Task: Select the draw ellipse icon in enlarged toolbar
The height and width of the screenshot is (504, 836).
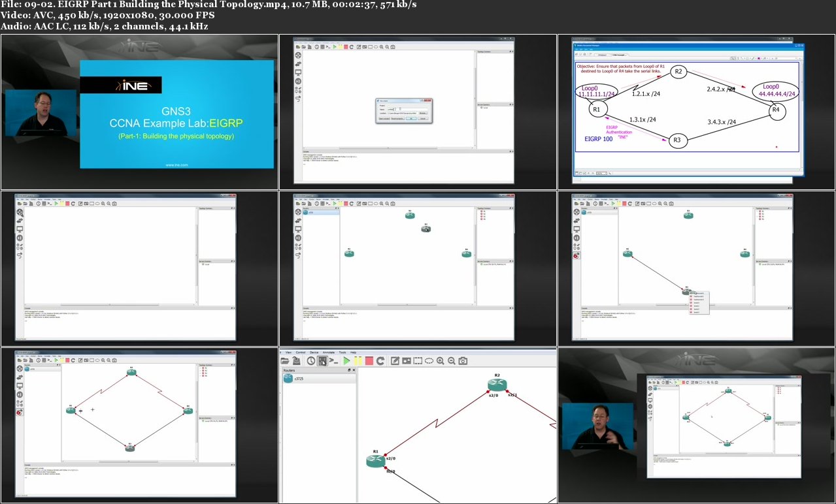Action: [429, 361]
